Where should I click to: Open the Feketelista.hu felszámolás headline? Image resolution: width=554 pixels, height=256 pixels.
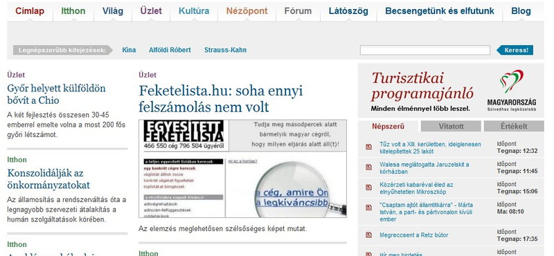click(221, 98)
